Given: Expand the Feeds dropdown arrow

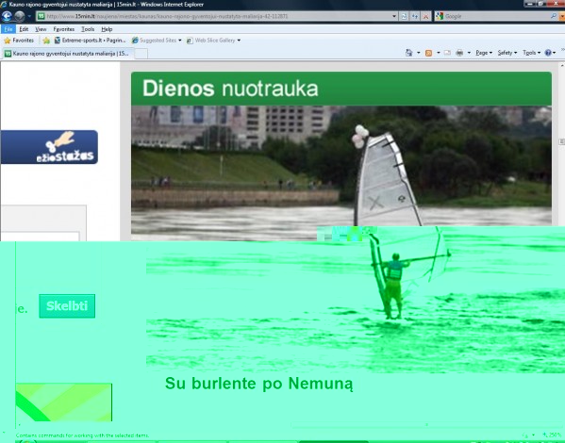Looking at the screenshot, I should 439,53.
